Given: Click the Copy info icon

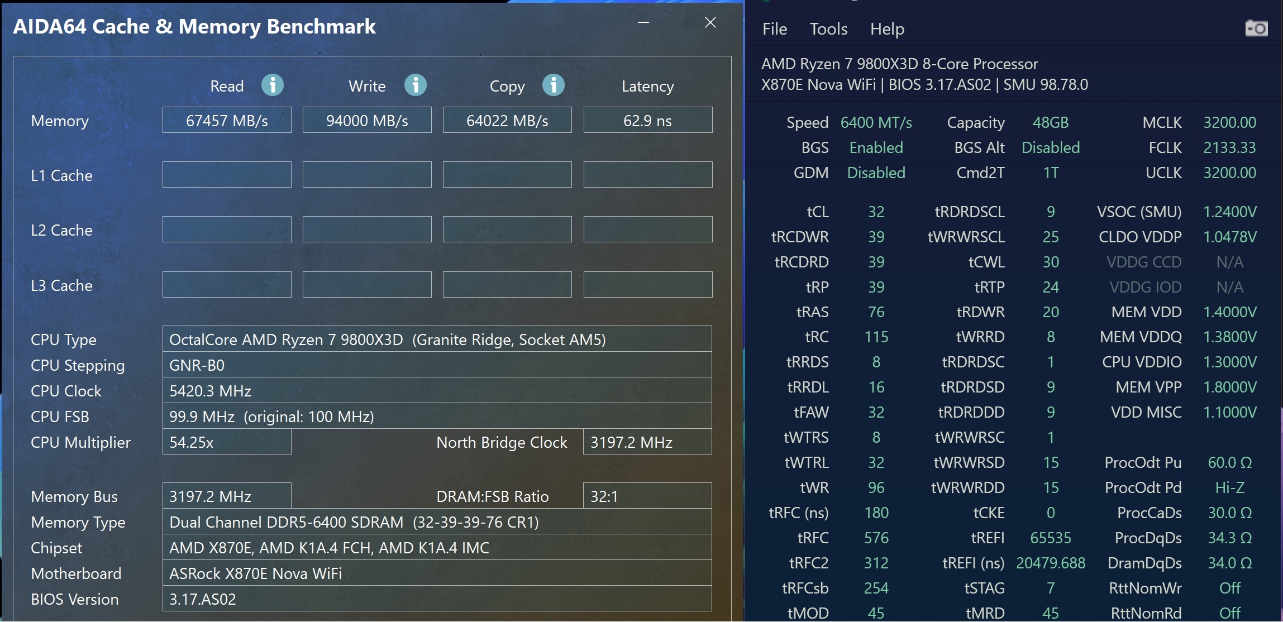Looking at the screenshot, I should click(x=554, y=85).
